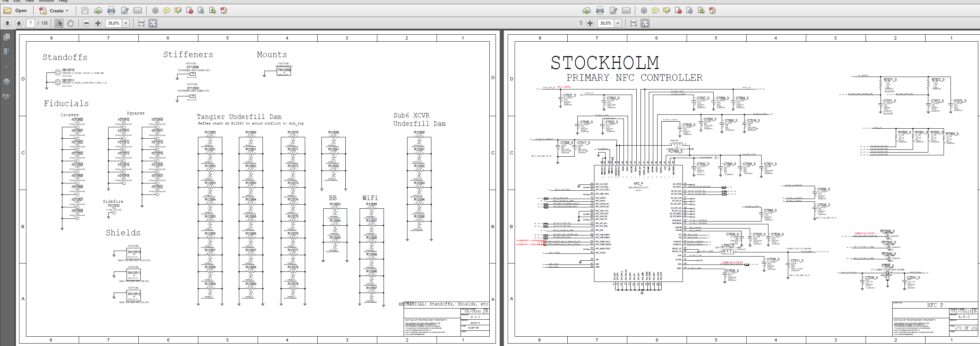Viewport: 980px width, 346px height.
Task: Open the Page Thumbnails side panel
Action: click(7, 37)
